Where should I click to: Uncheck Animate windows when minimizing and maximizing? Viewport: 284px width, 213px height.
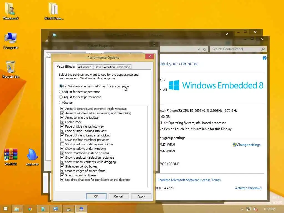pyautogui.click(x=62, y=113)
